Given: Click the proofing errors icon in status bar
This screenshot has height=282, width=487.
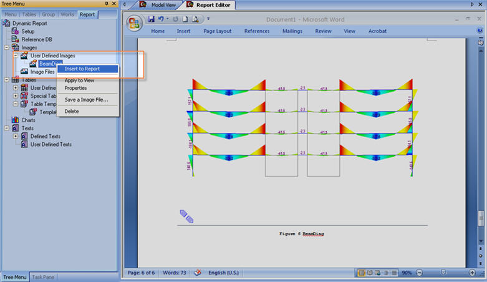Looking at the screenshot, I should (x=198, y=273).
